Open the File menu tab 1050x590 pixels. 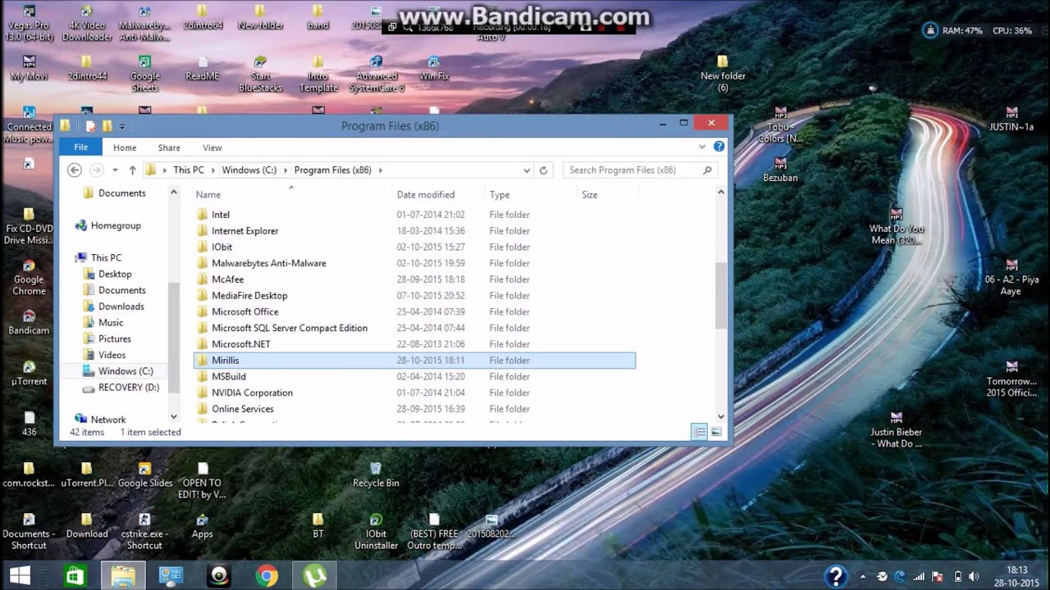80,147
